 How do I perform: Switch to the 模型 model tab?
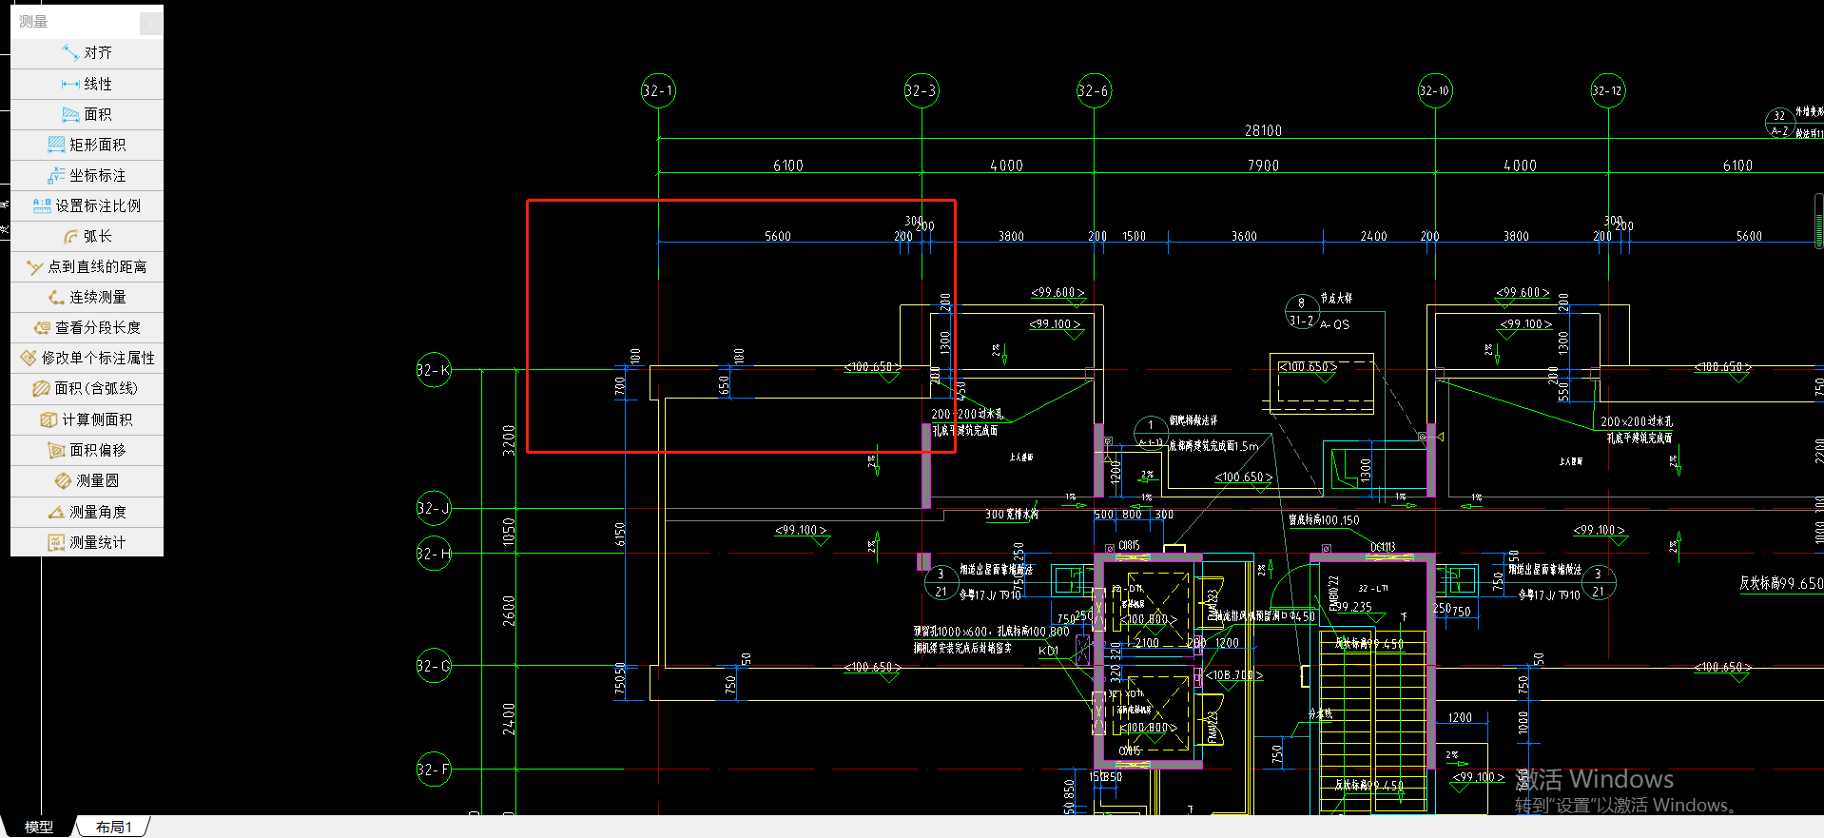(x=39, y=827)
